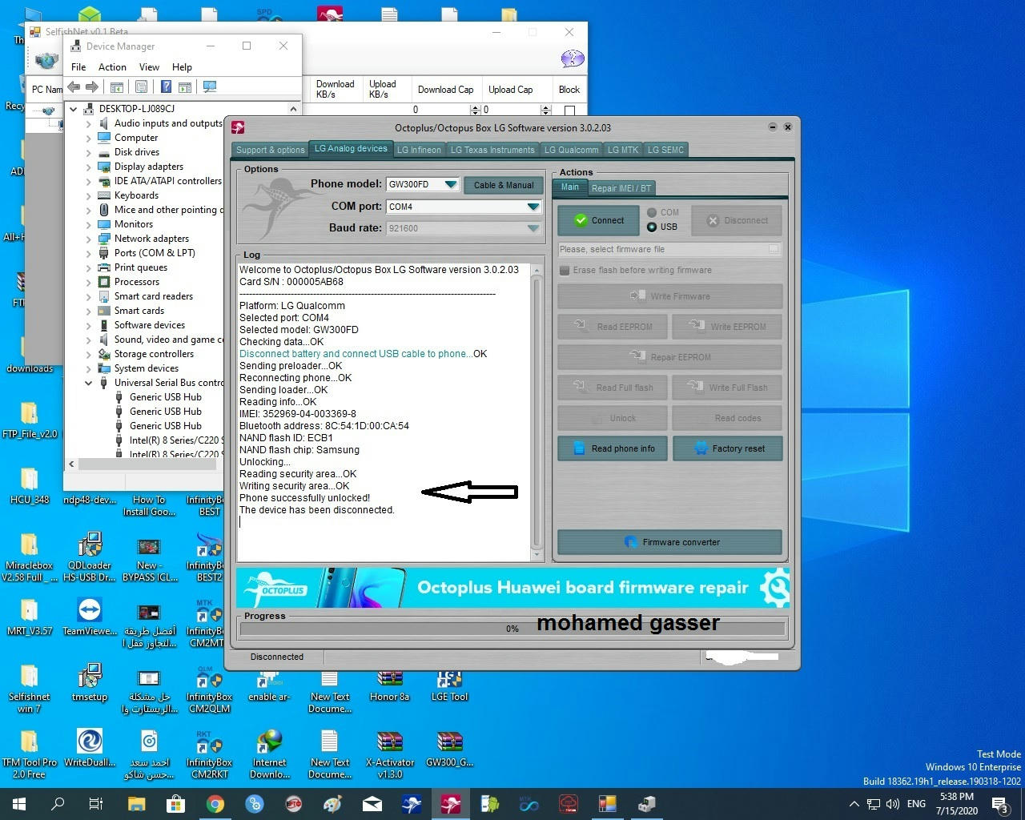Collapse the Universal Serial Bus controllers node
This screenshot has width=1025, height=820.
click(x=89, y=383)
